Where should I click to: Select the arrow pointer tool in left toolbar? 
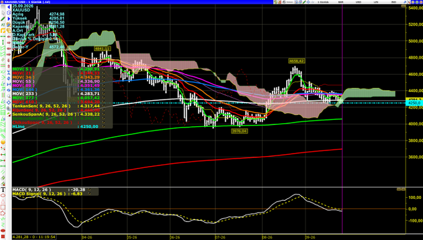(3, 12)
